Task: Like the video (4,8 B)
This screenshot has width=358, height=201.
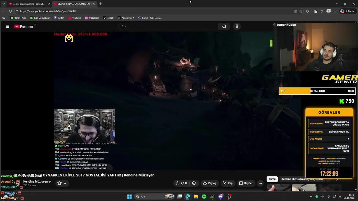Action: 181,183
